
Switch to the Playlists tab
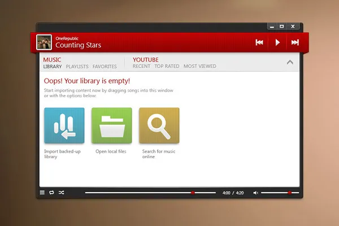pyautogui.click(x=77, y=67)
